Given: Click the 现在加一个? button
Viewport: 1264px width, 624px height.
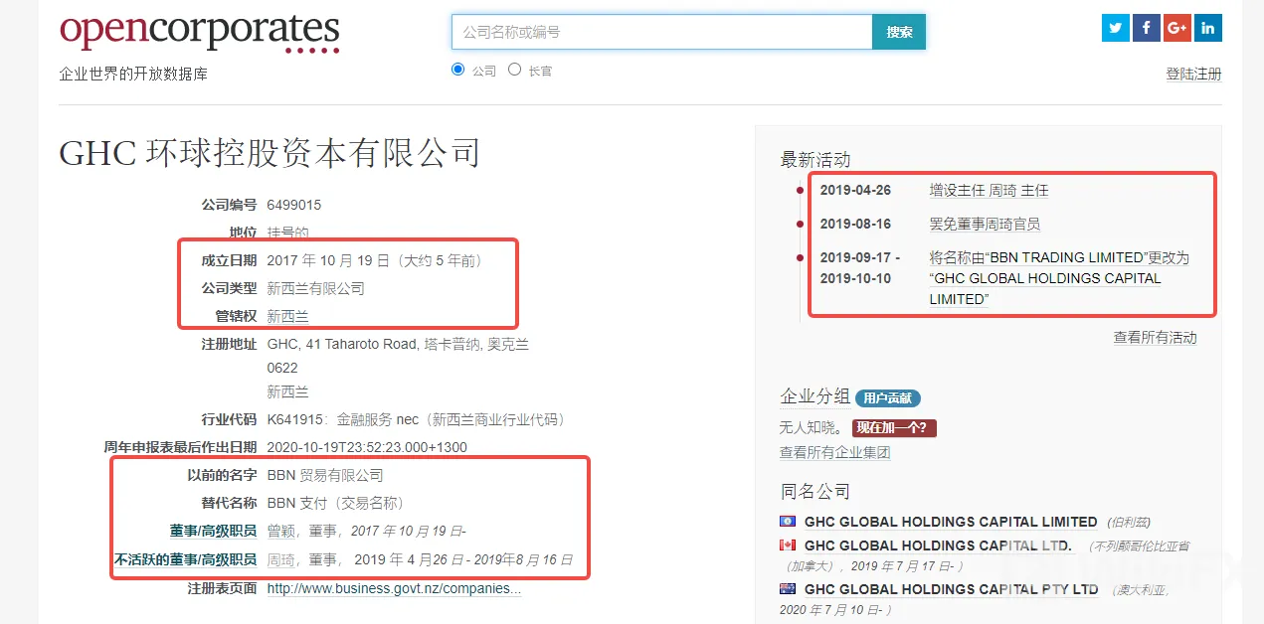Looking at the screenshot, I should tap(894, 428).
